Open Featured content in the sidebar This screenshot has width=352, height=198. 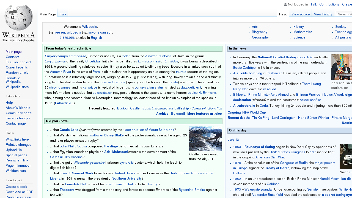click(x=18, y=62)
